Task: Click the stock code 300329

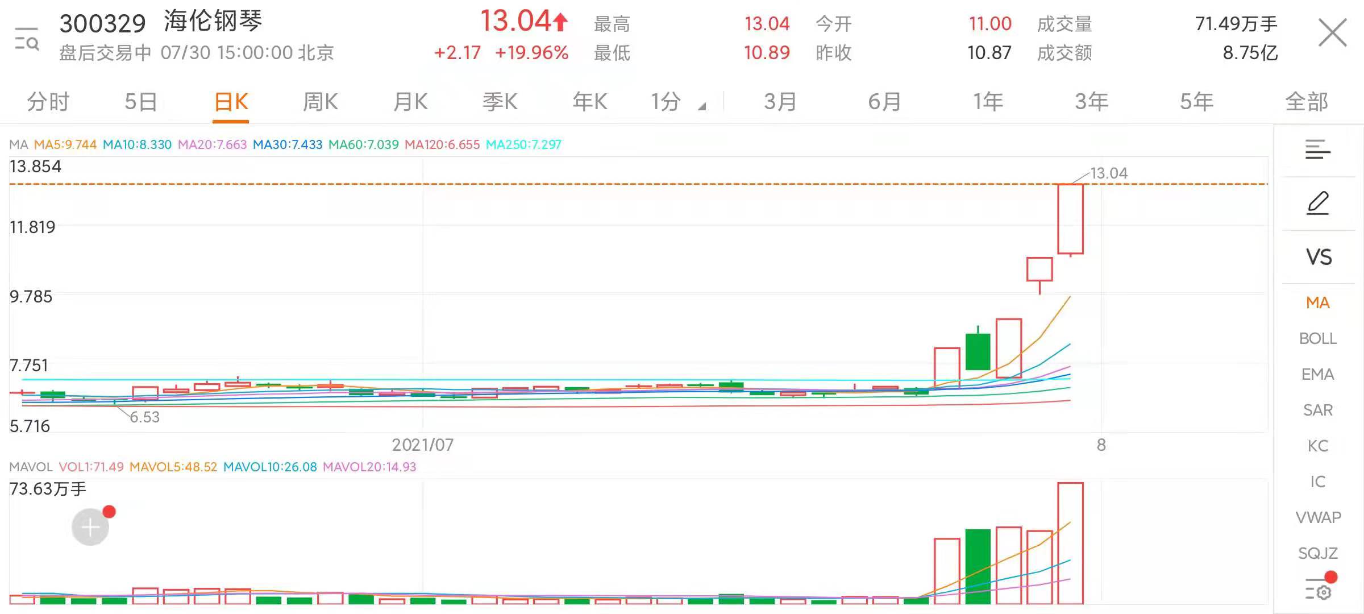Action: 103,24
